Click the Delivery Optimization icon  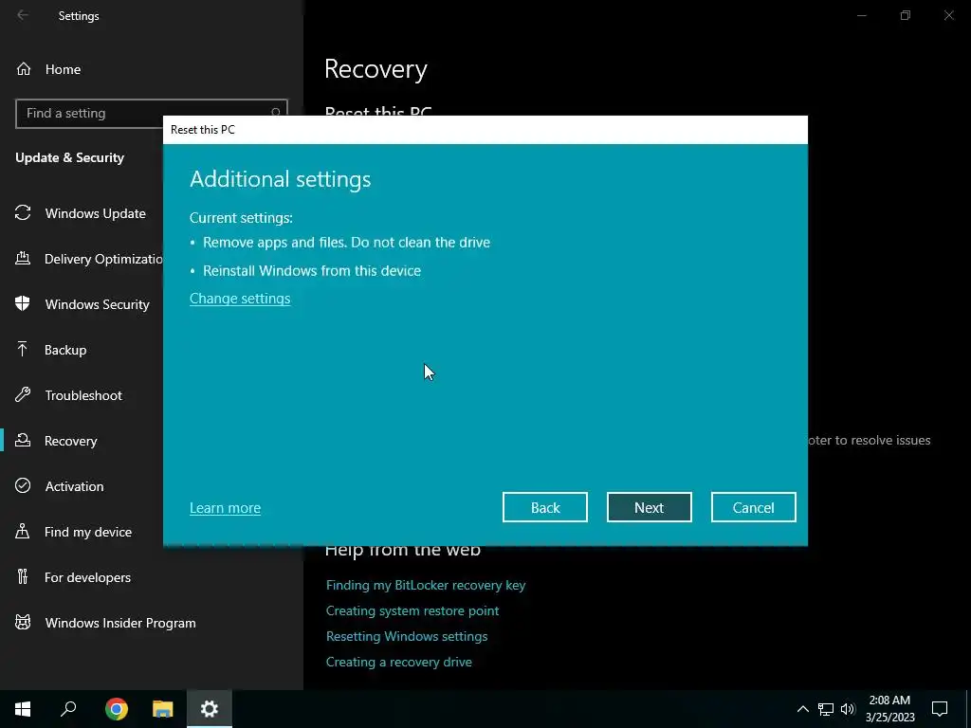click(23, 258)
